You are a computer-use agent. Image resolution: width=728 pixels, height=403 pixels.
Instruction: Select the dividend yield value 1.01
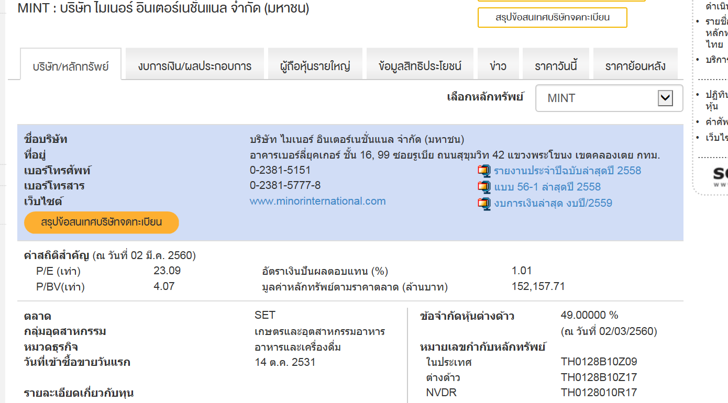[522, 271]
